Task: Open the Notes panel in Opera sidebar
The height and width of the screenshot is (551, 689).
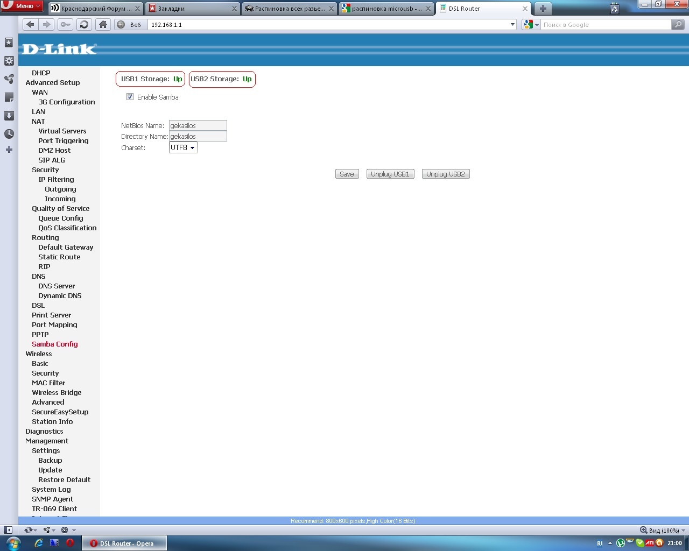Action: [x=9, y=97]
